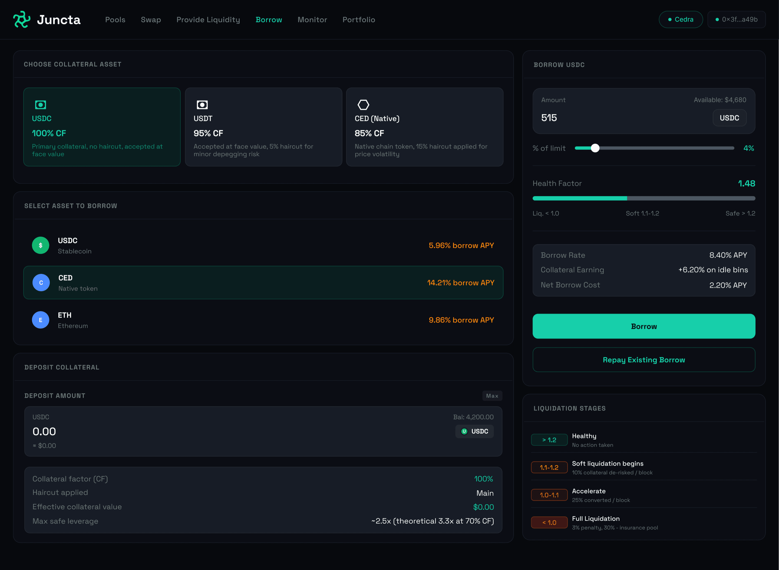Click the USDT collateral card banknote icon
The image size is (779, 570).
pyautogui.click(x=202, y=105)
